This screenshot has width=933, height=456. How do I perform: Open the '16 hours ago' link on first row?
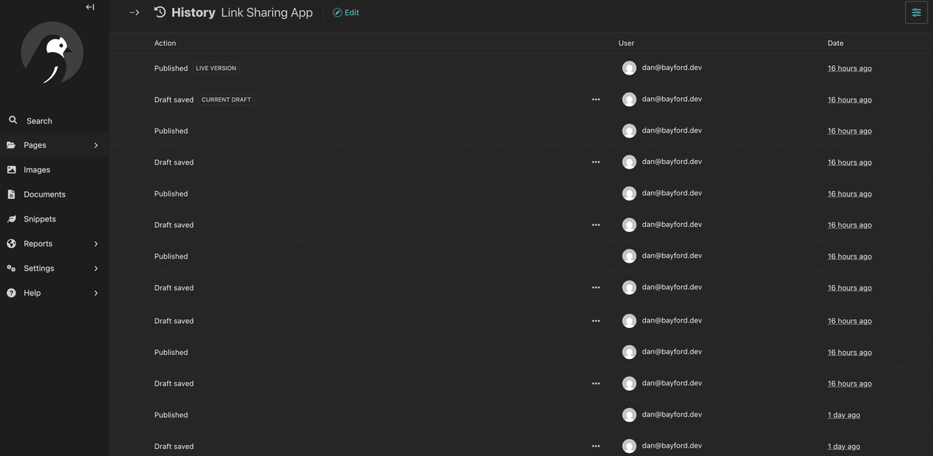pos(849,68)
